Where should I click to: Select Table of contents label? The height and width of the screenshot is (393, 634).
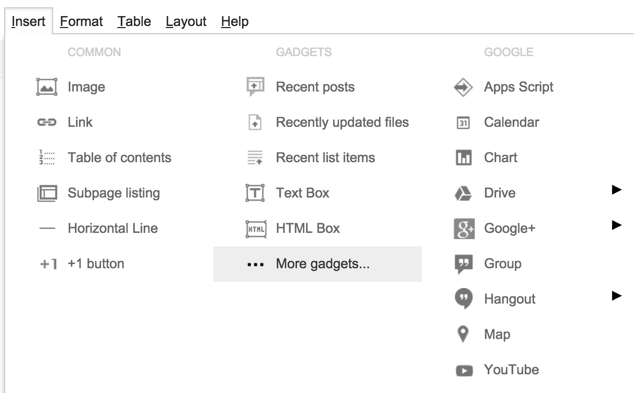pos(119,158)
